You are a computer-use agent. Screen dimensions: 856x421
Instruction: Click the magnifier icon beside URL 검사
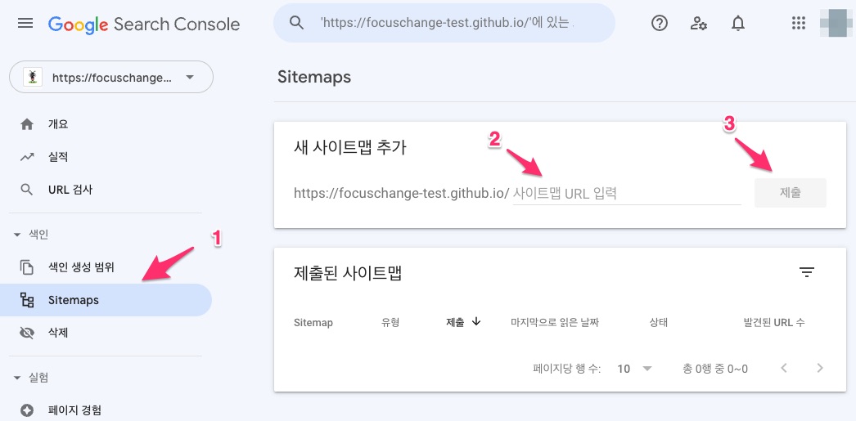[x=26, y=190]
